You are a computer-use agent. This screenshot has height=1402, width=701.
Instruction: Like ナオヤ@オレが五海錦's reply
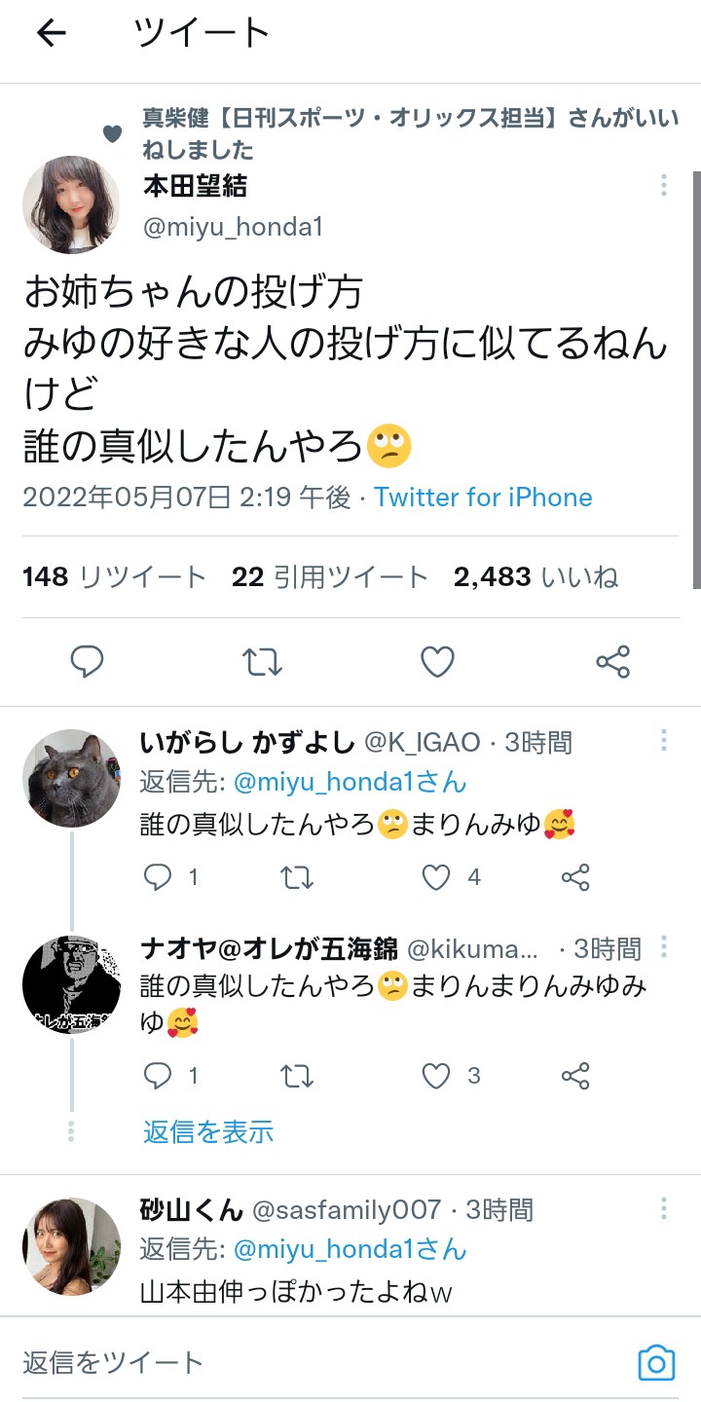436,1076
